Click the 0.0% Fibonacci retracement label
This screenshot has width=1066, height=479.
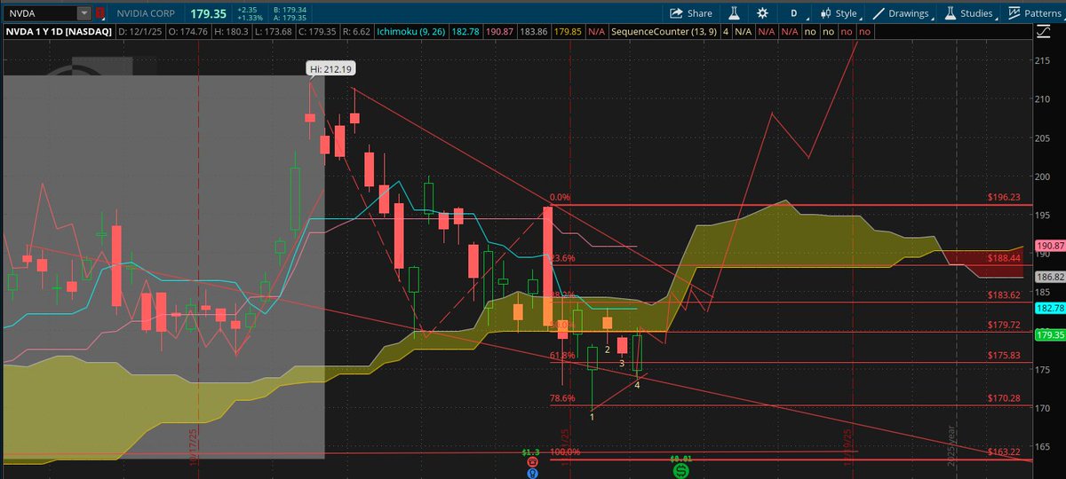(560, 198)
